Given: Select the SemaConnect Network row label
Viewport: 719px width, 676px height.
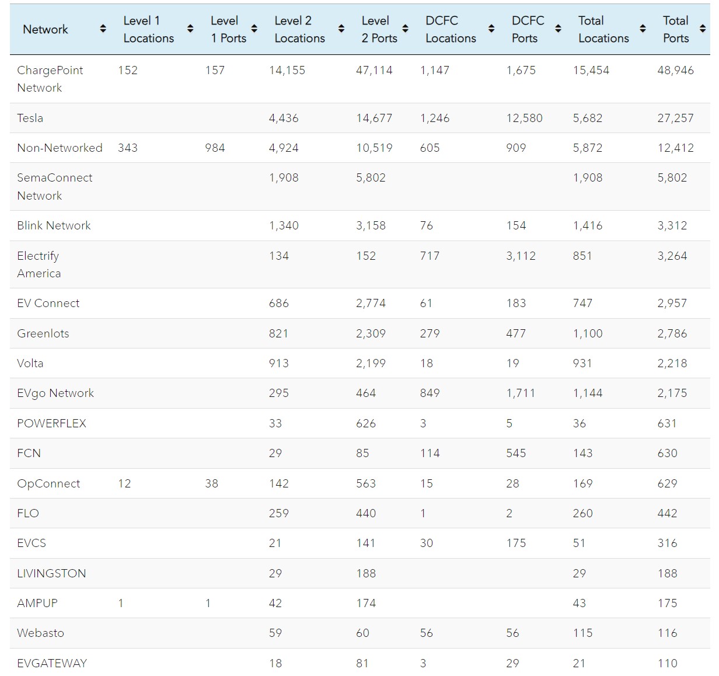Looking at the screenshot, I should coord(54,186).
